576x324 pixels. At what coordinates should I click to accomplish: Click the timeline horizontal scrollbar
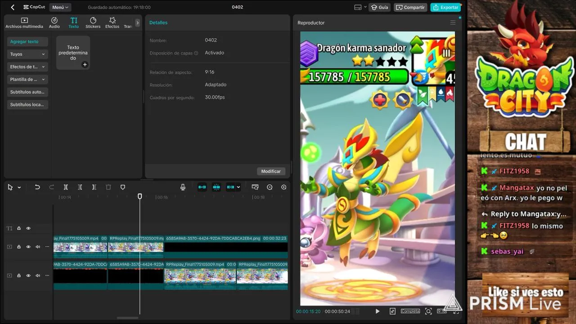(128, 318)
